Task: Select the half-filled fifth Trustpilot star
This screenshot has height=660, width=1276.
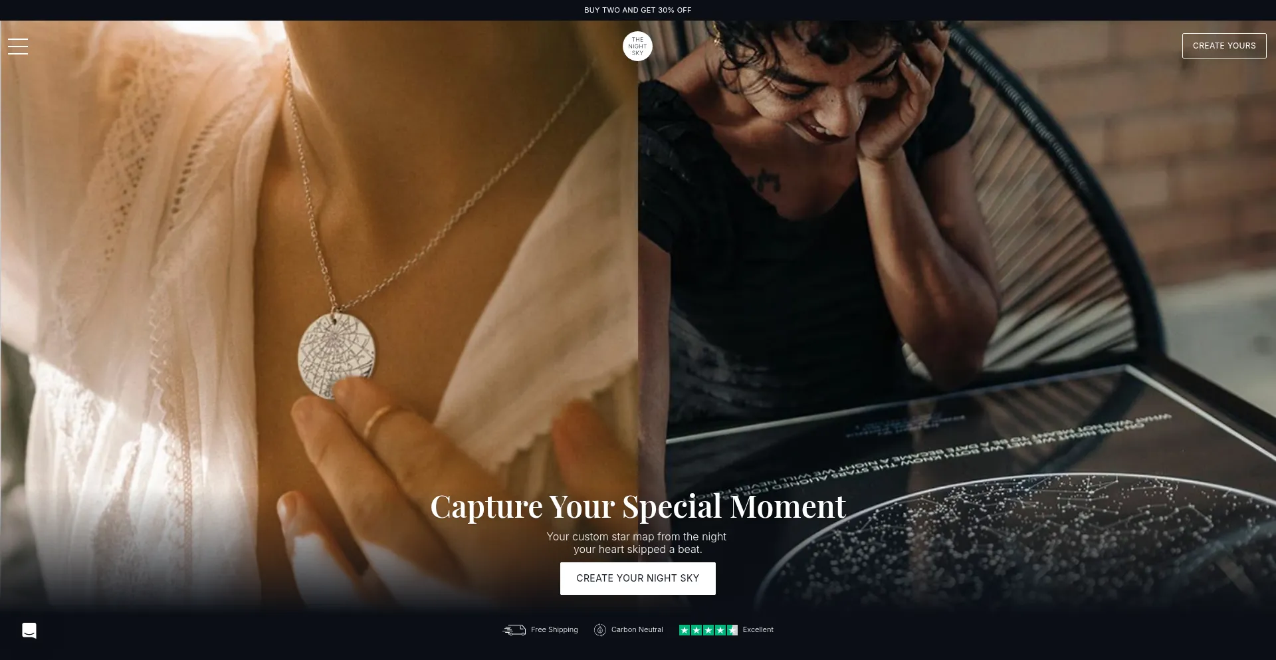Action: pos(732,630)
